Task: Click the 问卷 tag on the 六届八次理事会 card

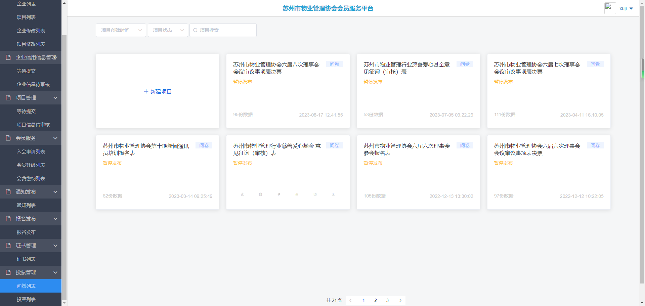Action: pos(335,64)
